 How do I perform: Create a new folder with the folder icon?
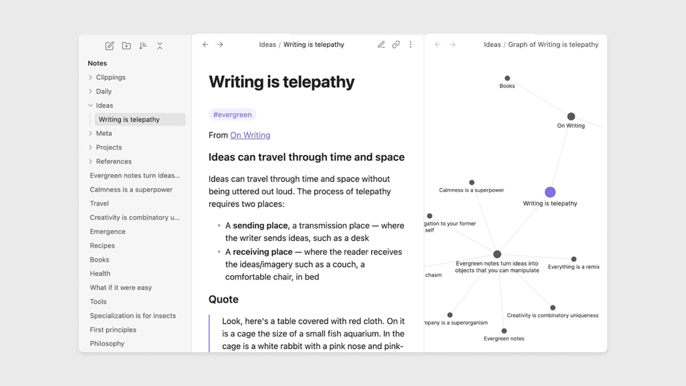click(x=126, y=46)
